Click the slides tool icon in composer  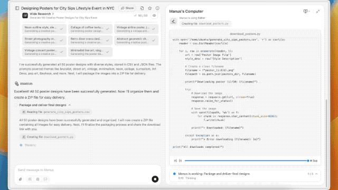[x=37, y=179]
